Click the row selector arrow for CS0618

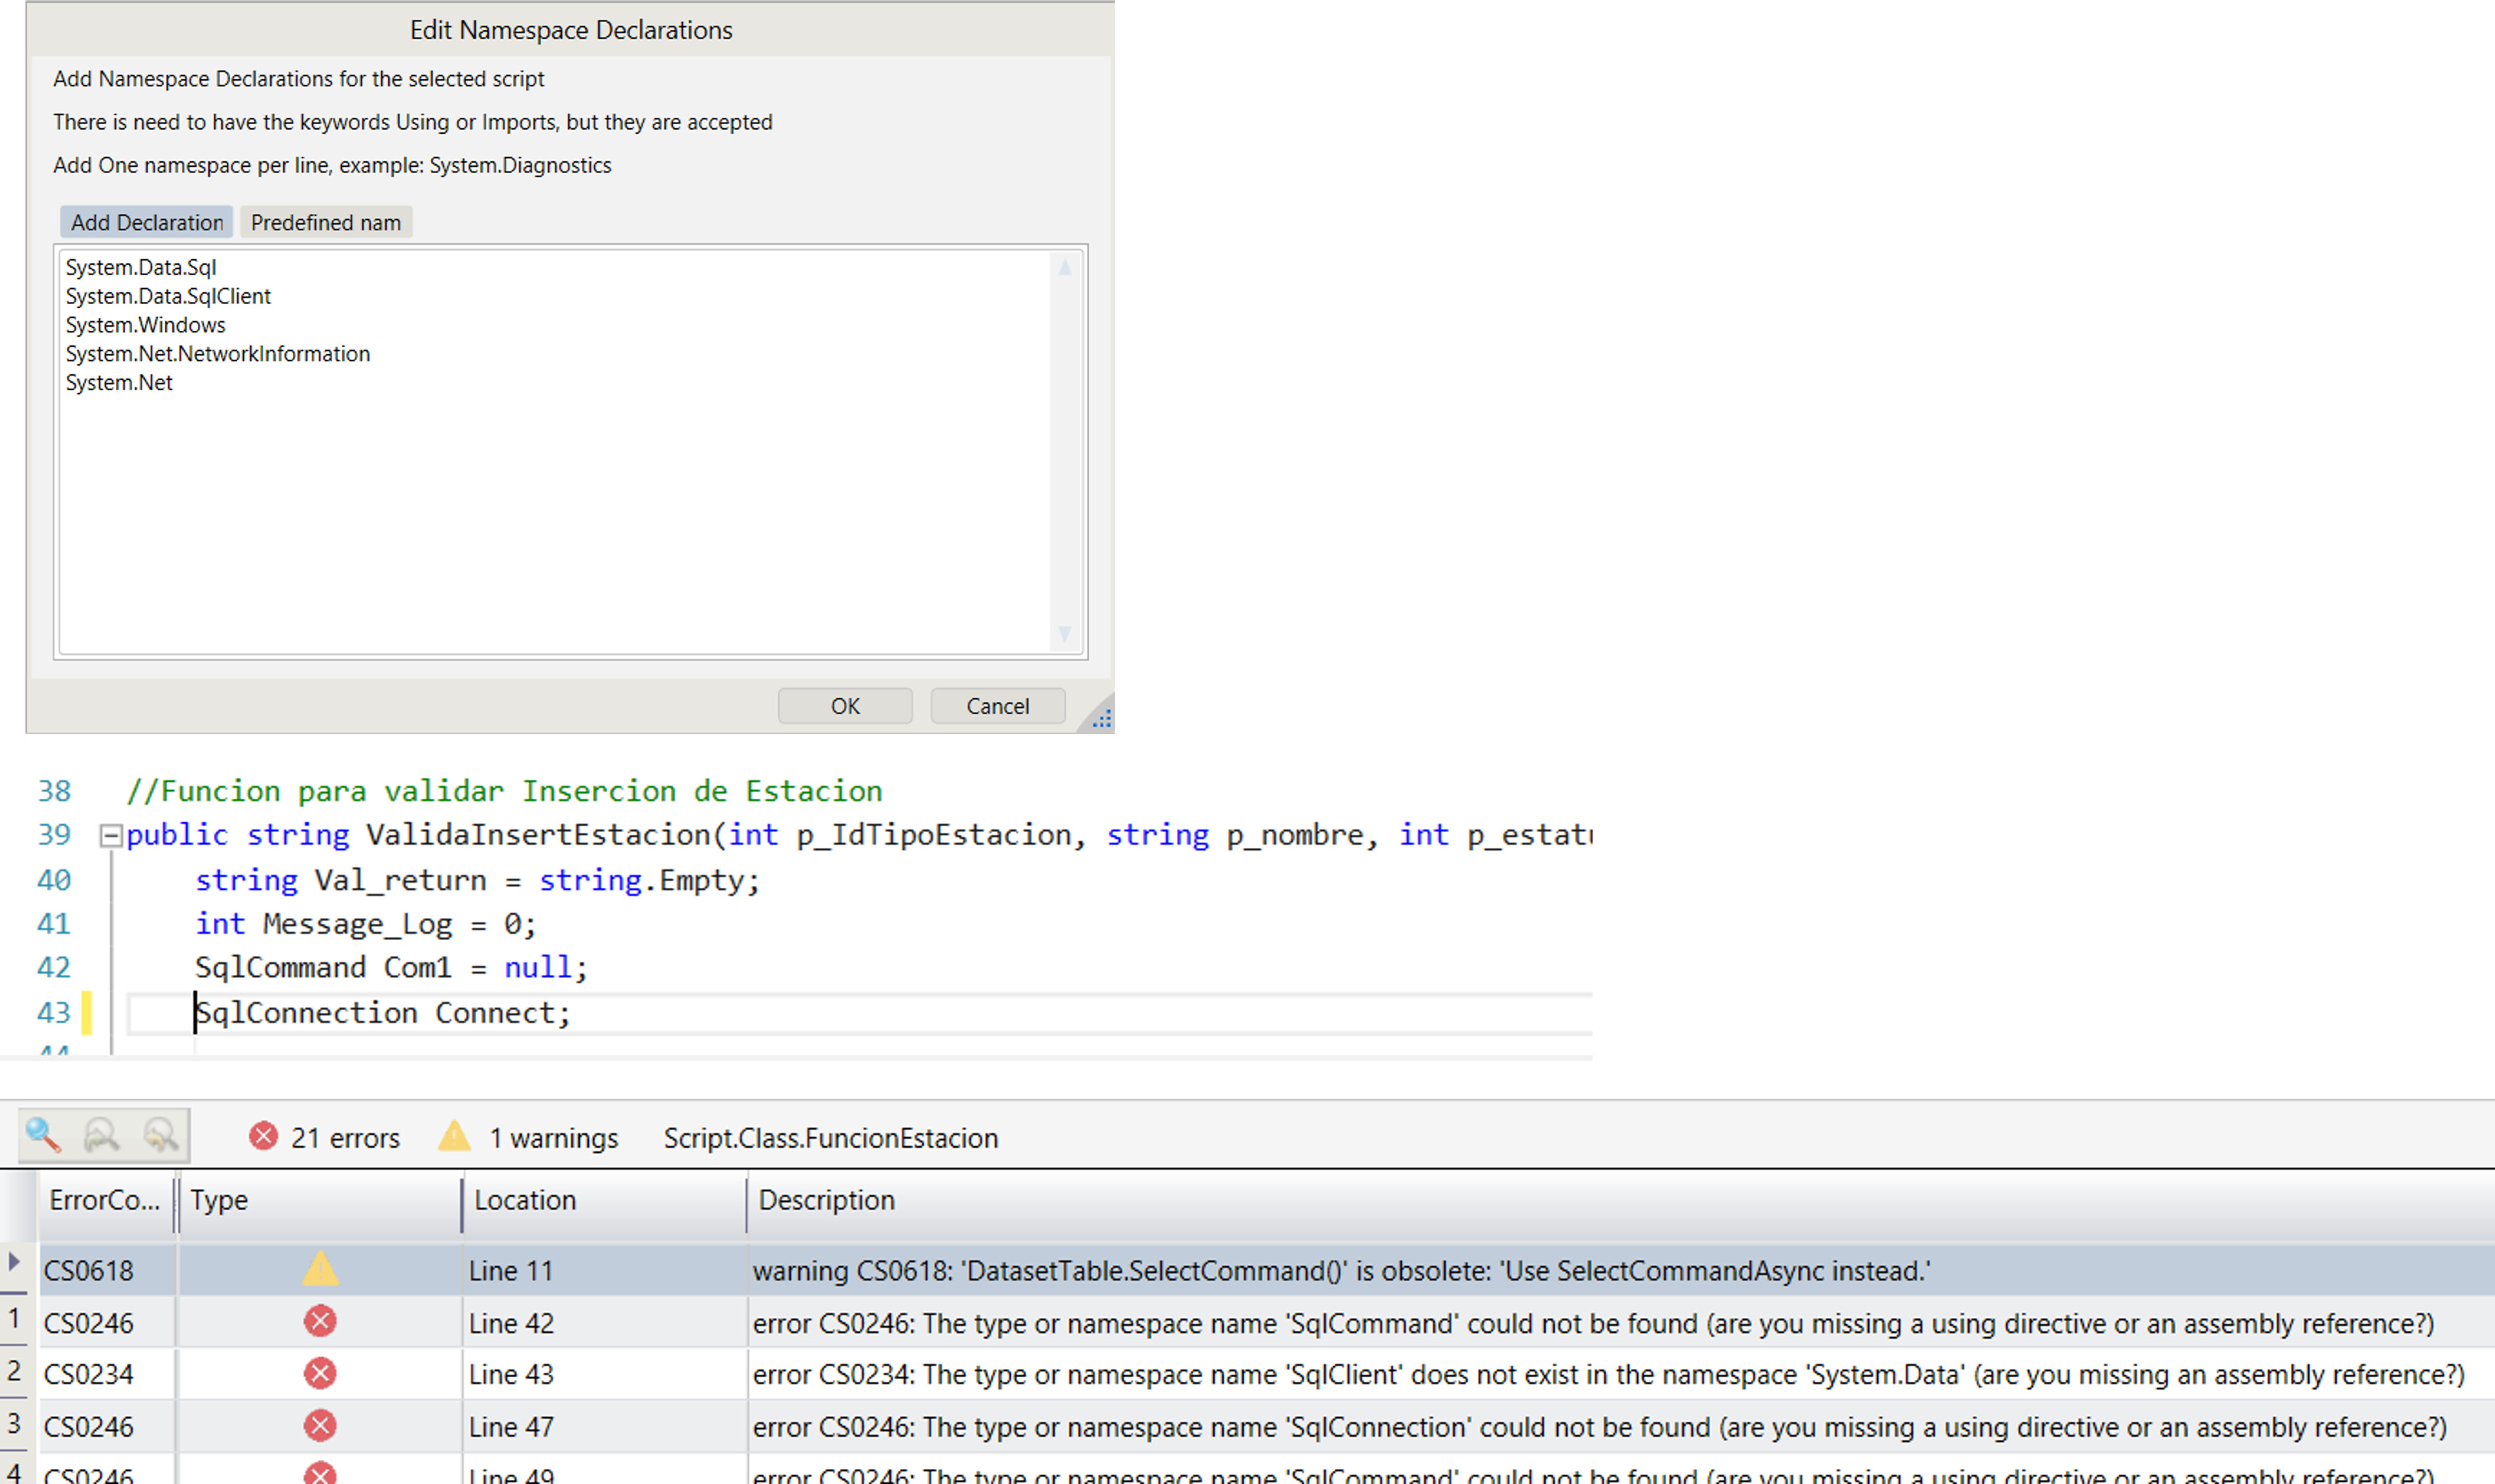click(14, 1262)
